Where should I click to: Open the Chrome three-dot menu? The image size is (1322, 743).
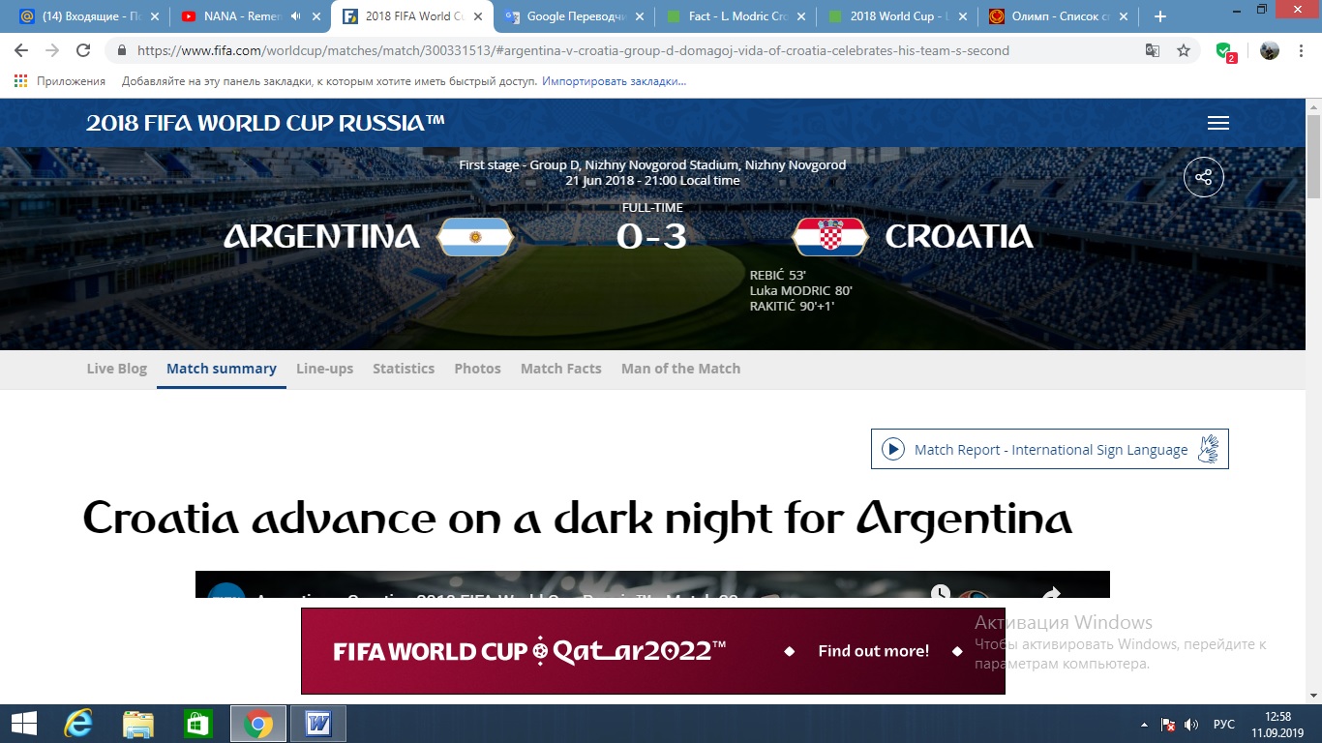1302,50
